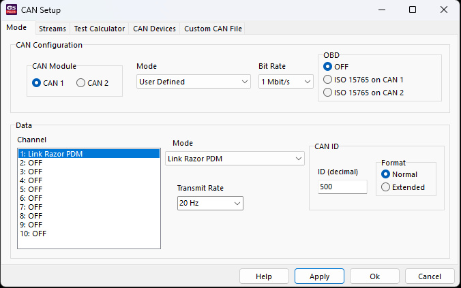The width and height of the screenshot is (461, 288).
Task: Click the ID (decimal) input field
Action: tap(342, 187)
